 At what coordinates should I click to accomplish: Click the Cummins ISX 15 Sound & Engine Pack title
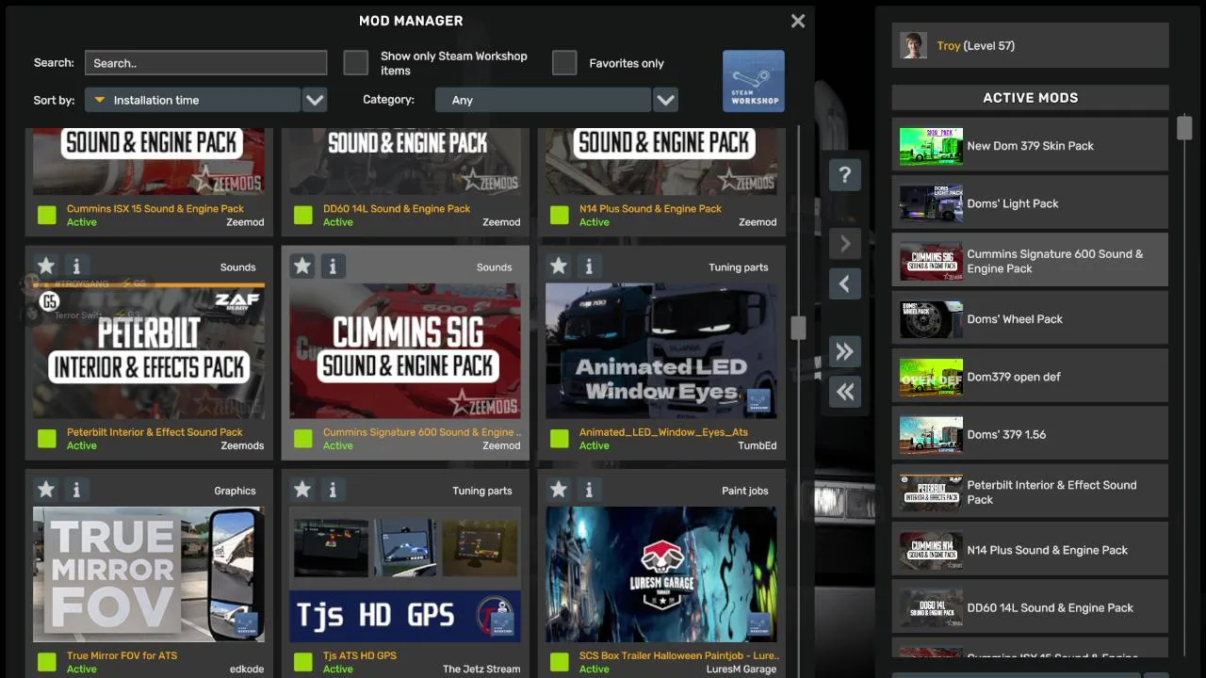click(x=155, y=209)
